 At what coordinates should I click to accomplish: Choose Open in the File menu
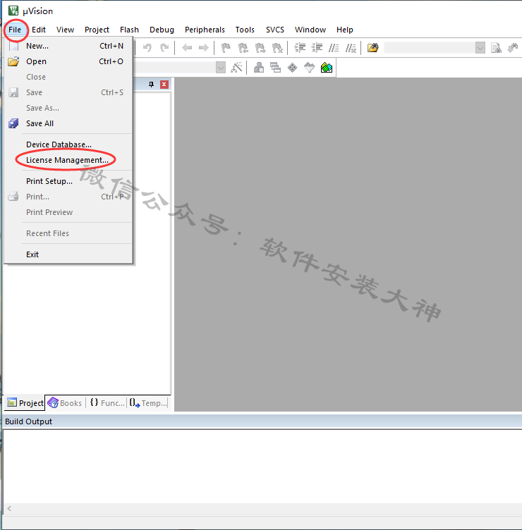point(68,61)
